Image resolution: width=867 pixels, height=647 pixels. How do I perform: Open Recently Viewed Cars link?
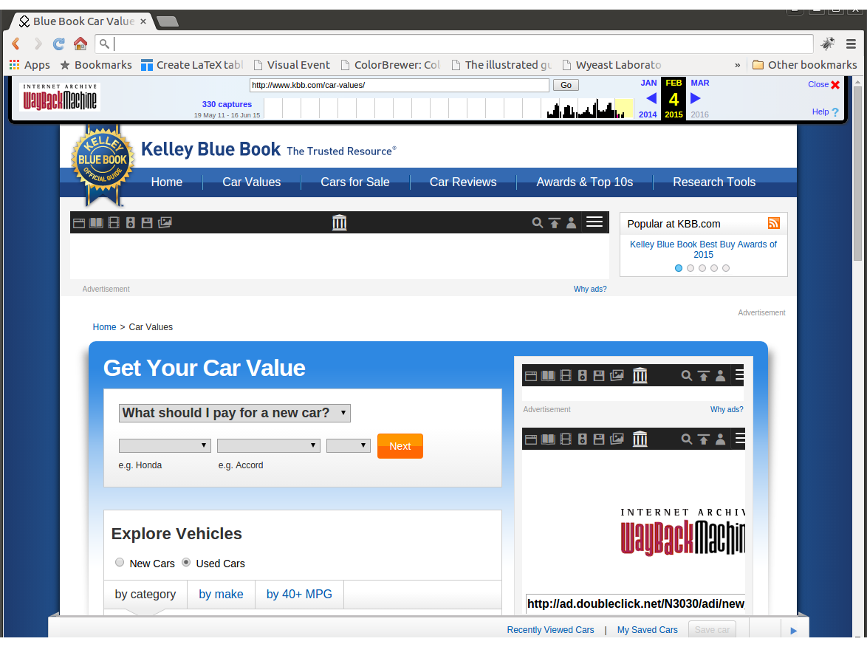[x=550, y=630]
